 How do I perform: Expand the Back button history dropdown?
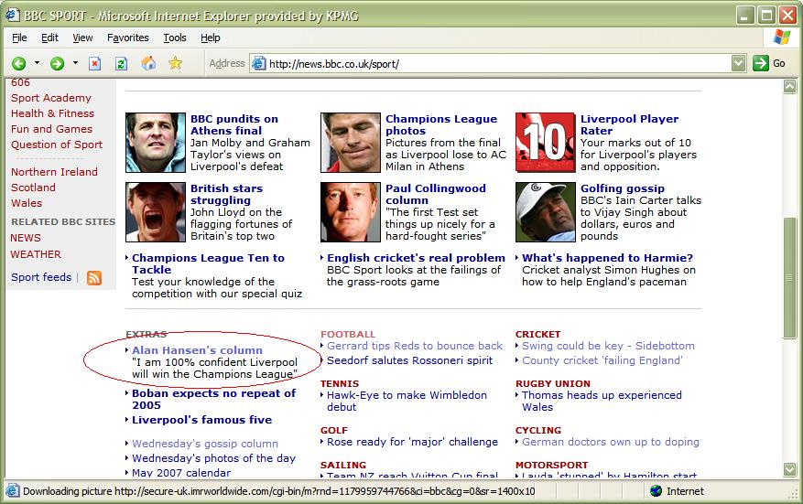tap(38, 63)
